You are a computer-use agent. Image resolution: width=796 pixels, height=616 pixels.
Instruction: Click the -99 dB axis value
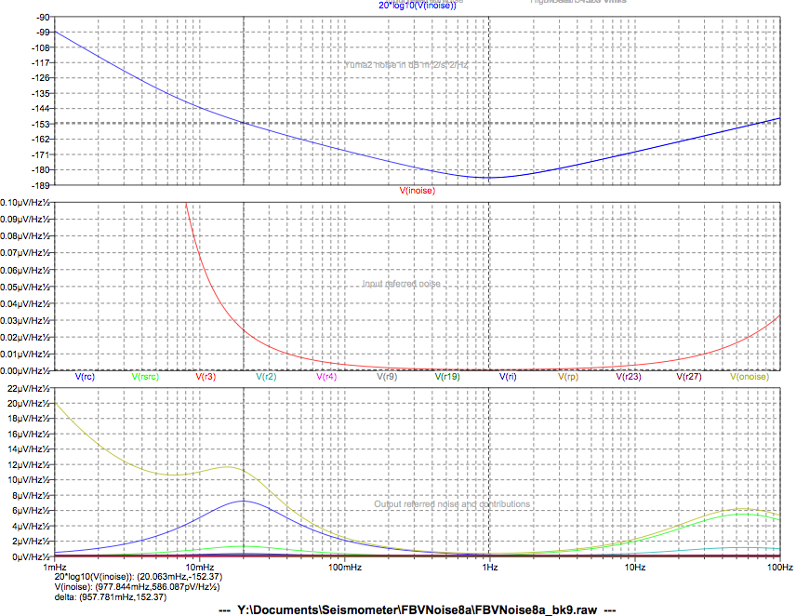[x=43, y=33]
